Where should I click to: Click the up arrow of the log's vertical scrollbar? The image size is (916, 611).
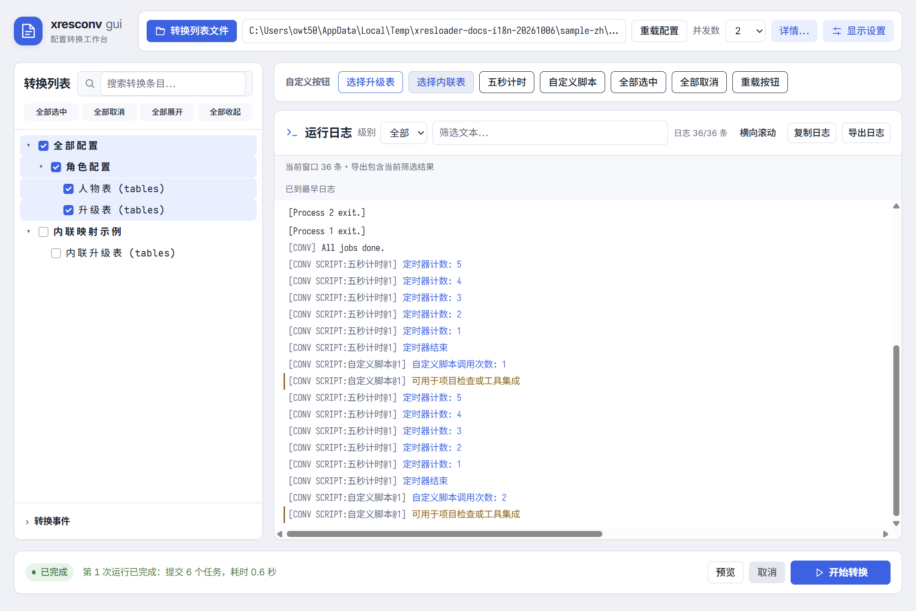[896, 206]
